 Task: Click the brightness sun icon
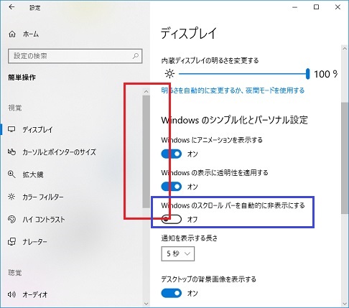click(x=169, y=74)
